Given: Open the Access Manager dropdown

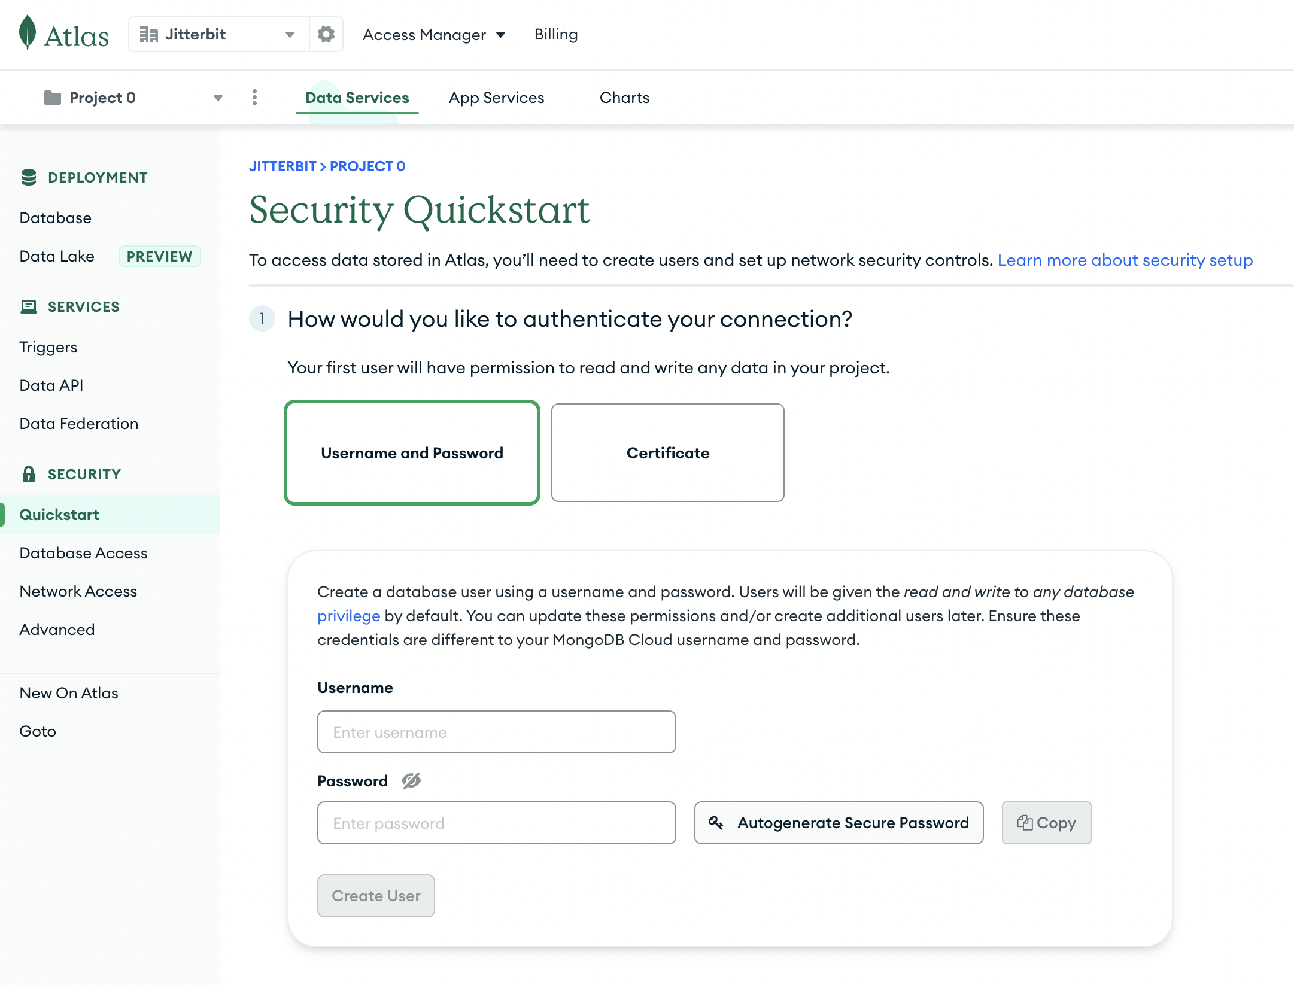Looking at the screenshot, I should tap(435, 34).
